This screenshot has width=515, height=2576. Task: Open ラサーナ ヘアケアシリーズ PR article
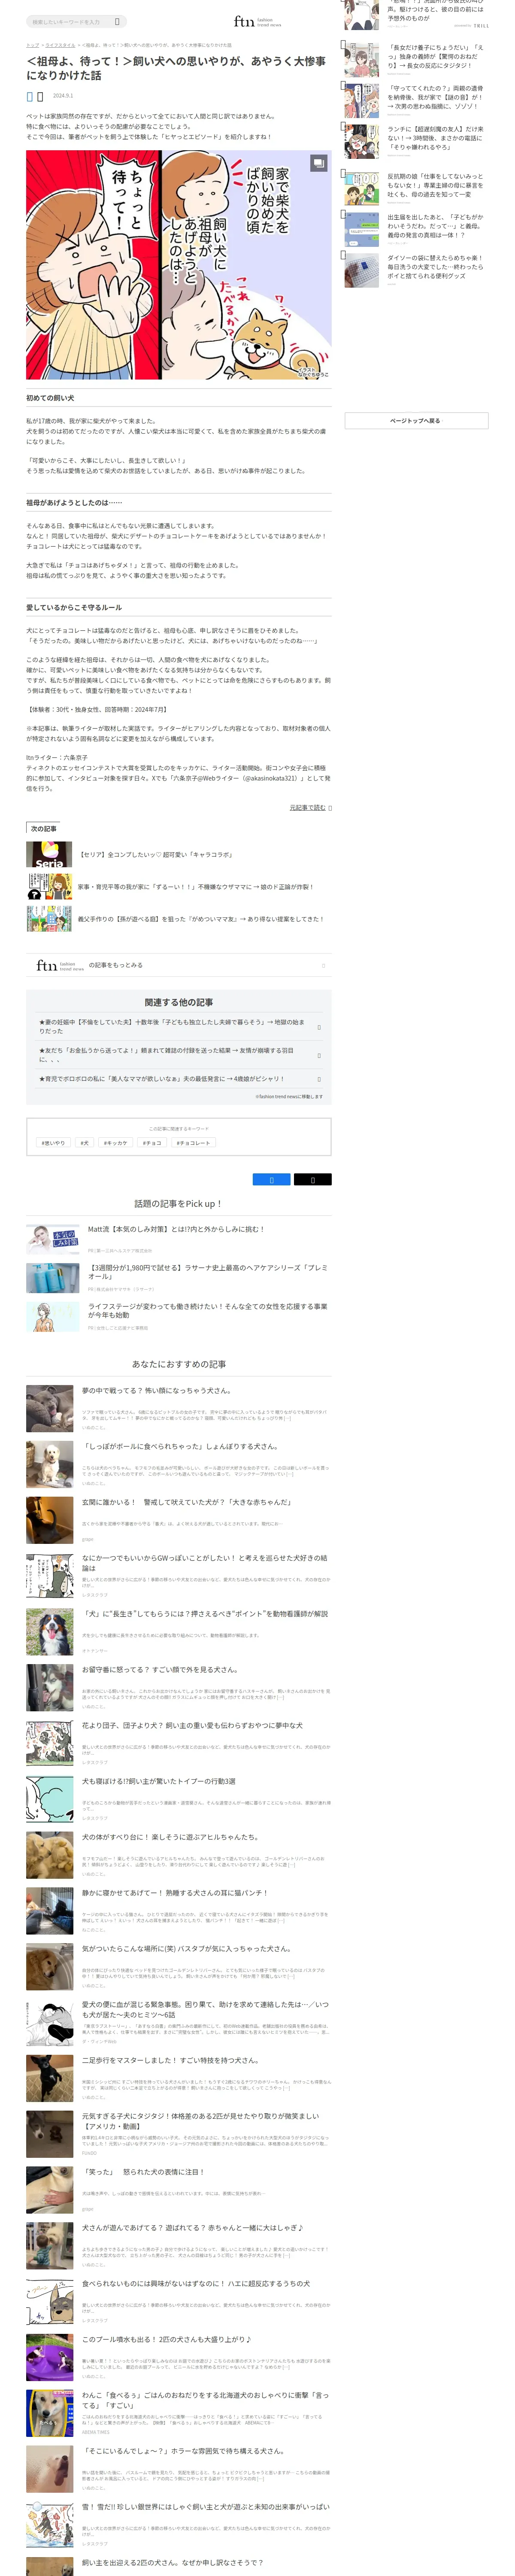pos(208,1272)
